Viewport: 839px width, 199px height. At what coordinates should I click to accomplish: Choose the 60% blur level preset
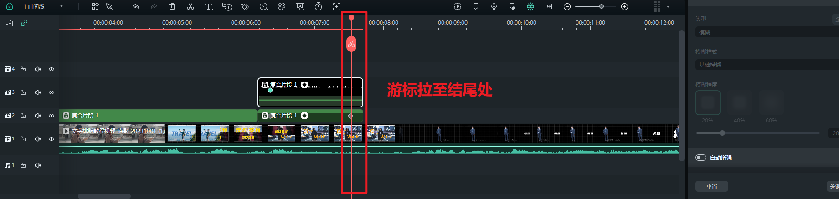click(x=772, y=102)
